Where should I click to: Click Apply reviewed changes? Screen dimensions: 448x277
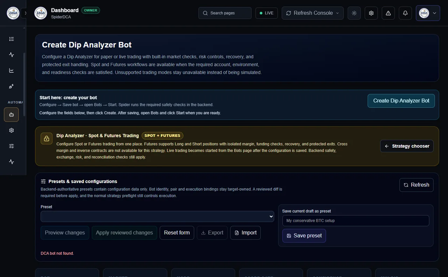click(x=124, y=233)
